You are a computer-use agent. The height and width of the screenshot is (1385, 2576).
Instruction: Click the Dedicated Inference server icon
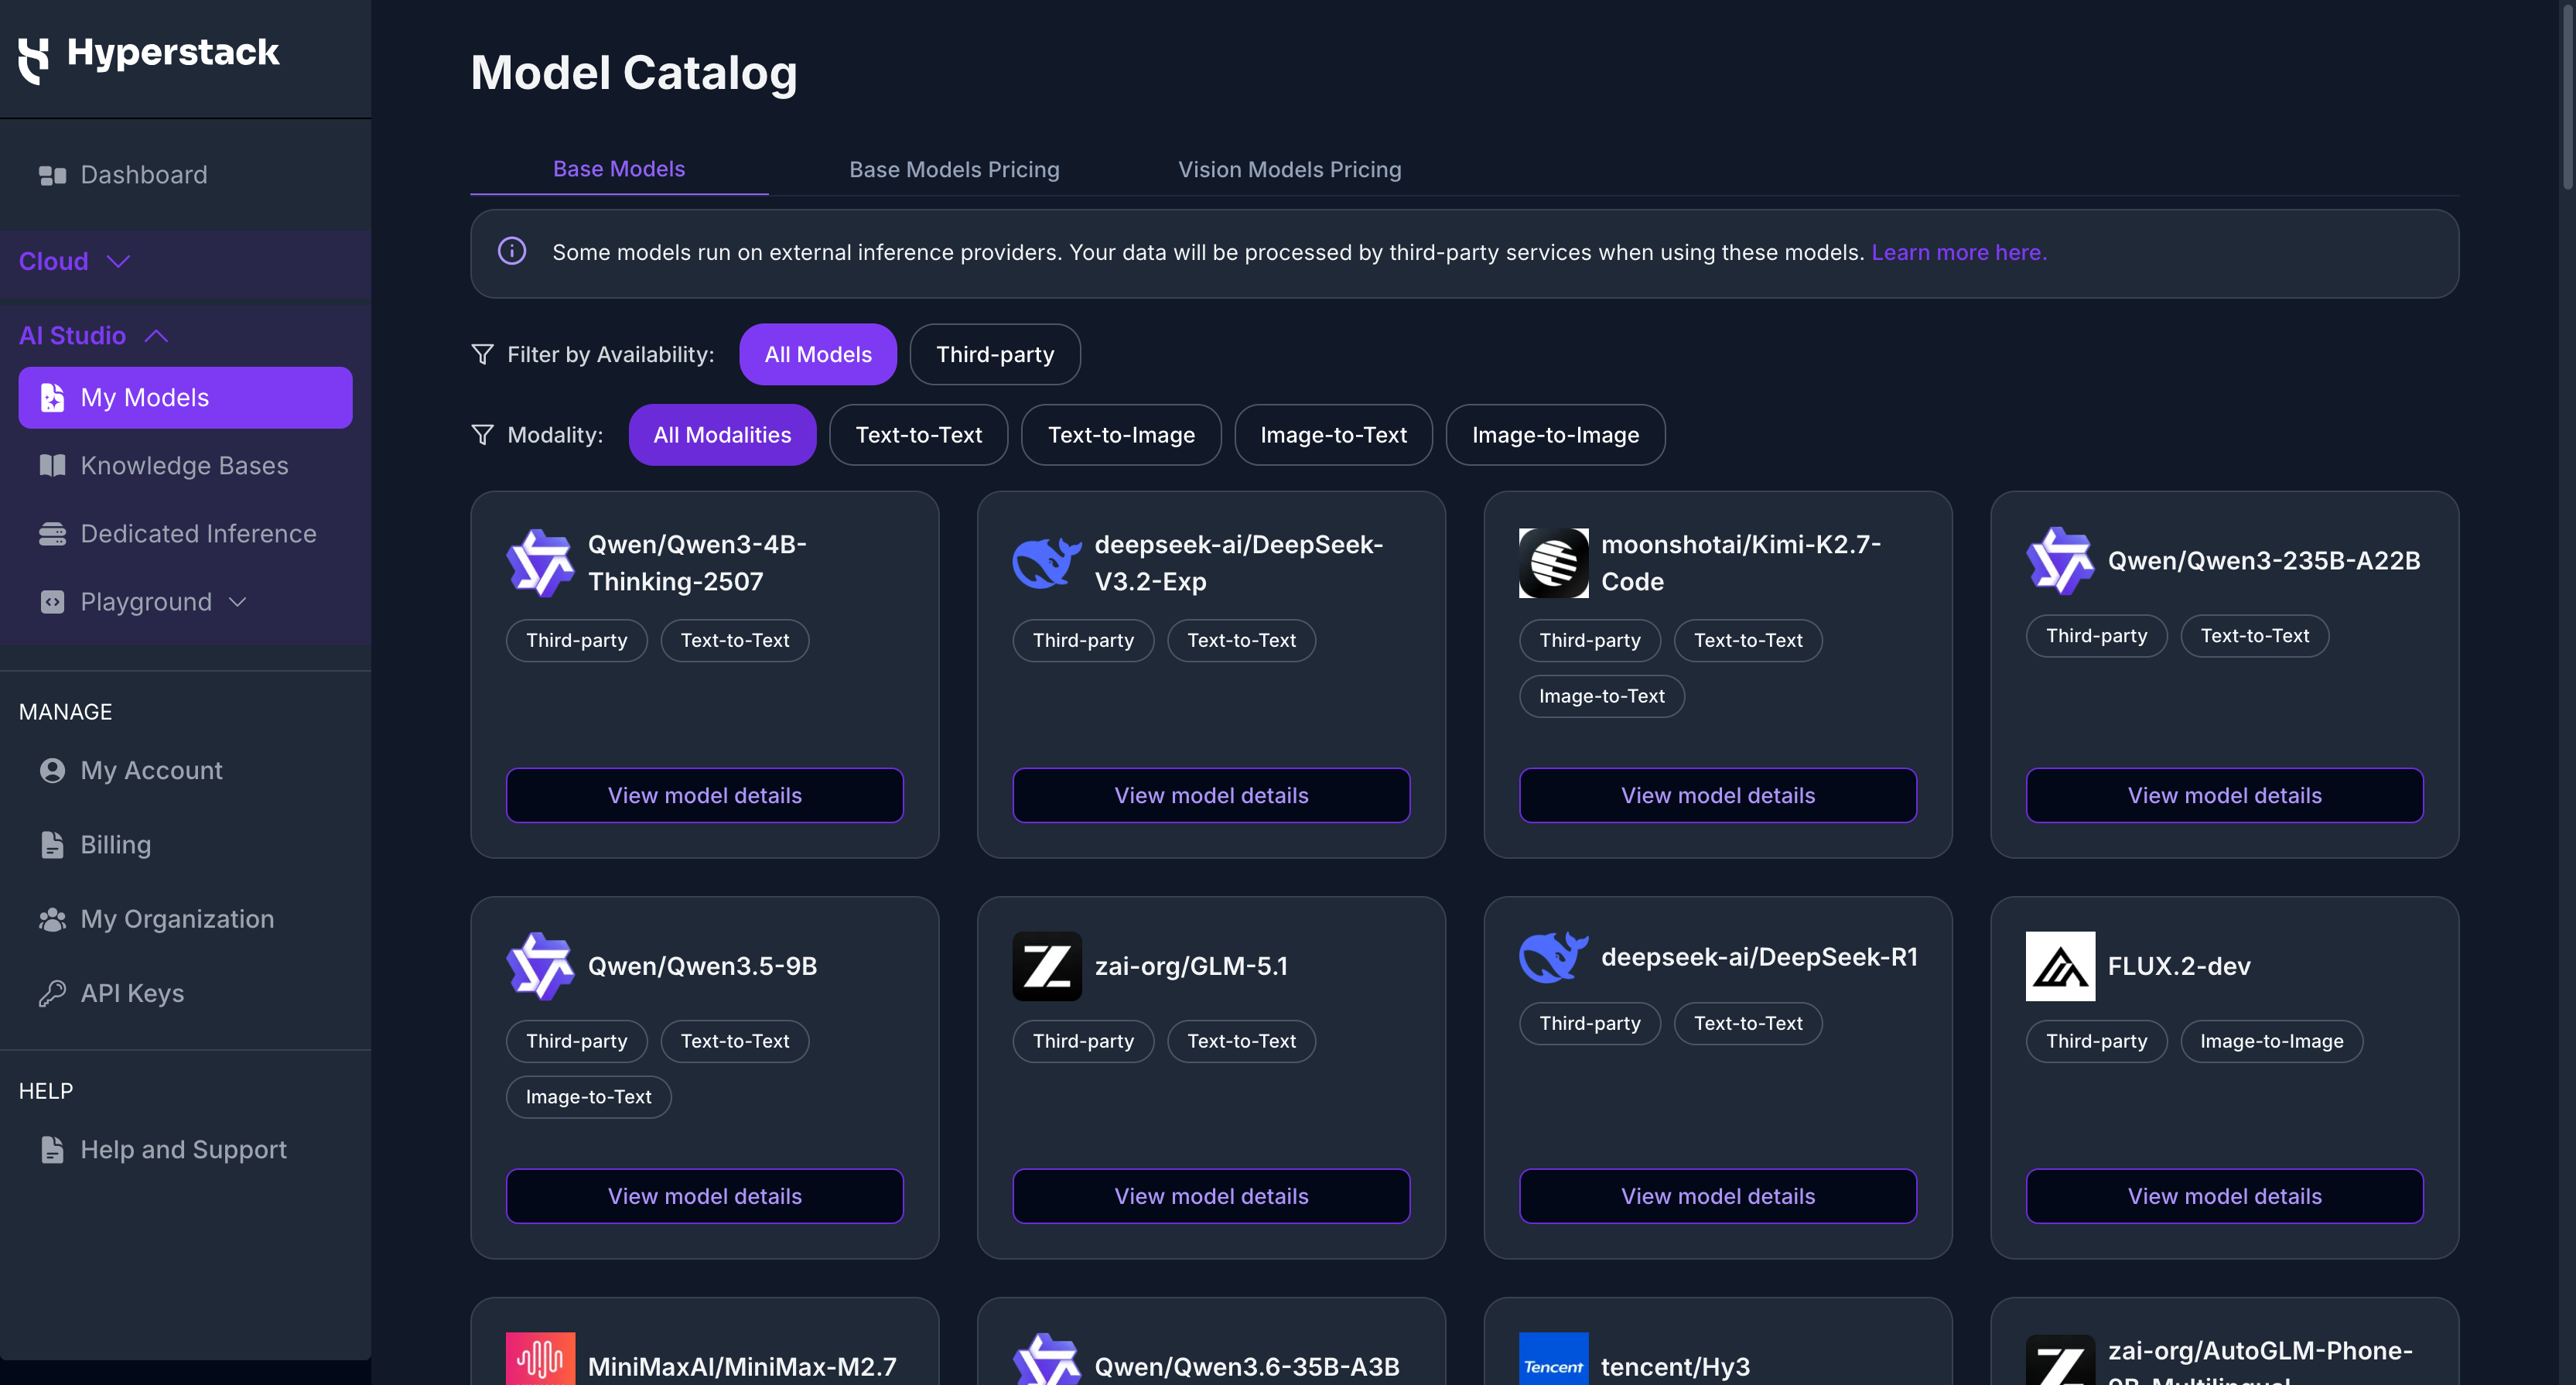point(52,534)
